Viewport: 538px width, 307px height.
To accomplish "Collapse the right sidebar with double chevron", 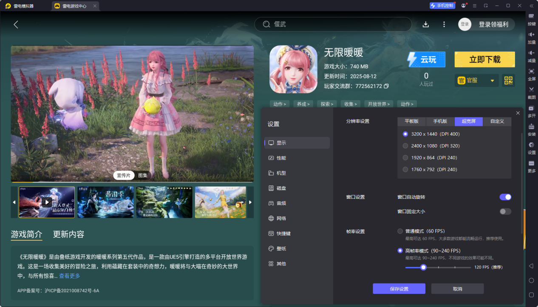I will point(531,6).
